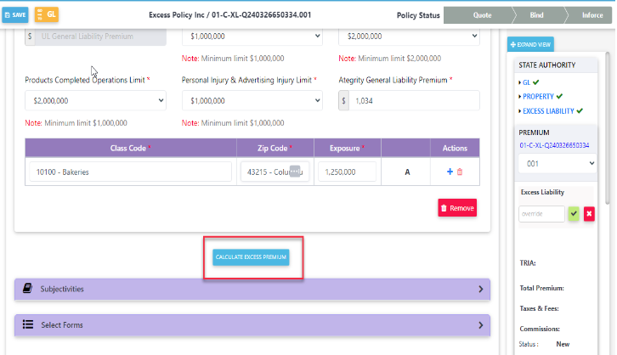
Task: Open the 001 version dropdown
Action: (x=558, y=164)
